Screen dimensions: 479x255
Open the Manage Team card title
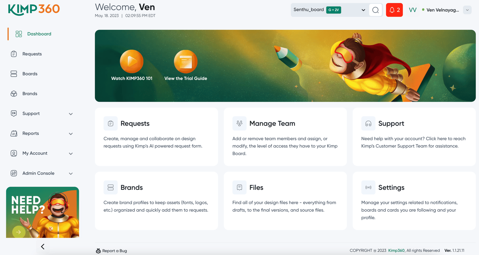272,123
